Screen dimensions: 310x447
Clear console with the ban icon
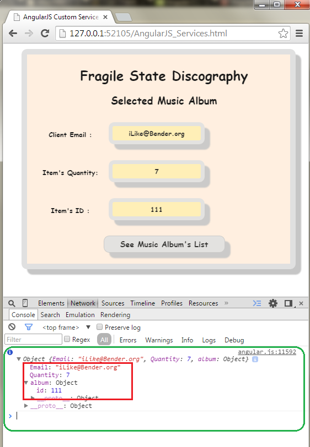[x=12, y=327]
